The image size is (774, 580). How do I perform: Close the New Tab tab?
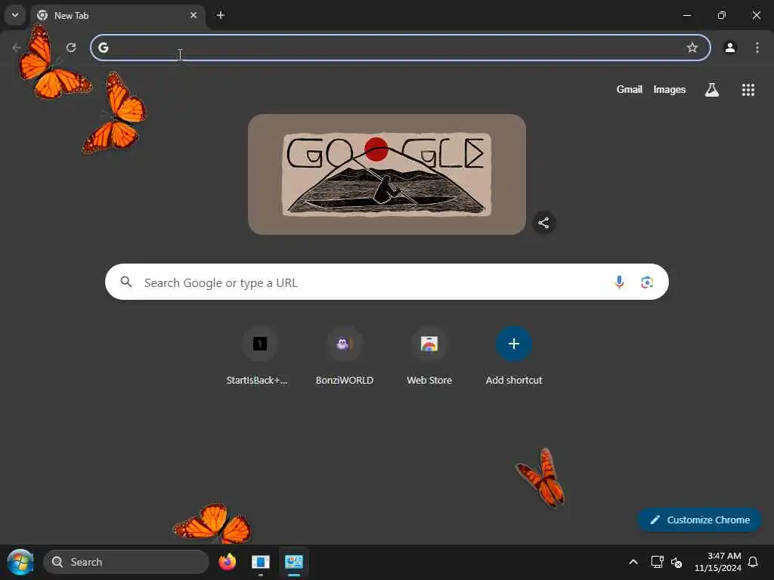point(193,15)
